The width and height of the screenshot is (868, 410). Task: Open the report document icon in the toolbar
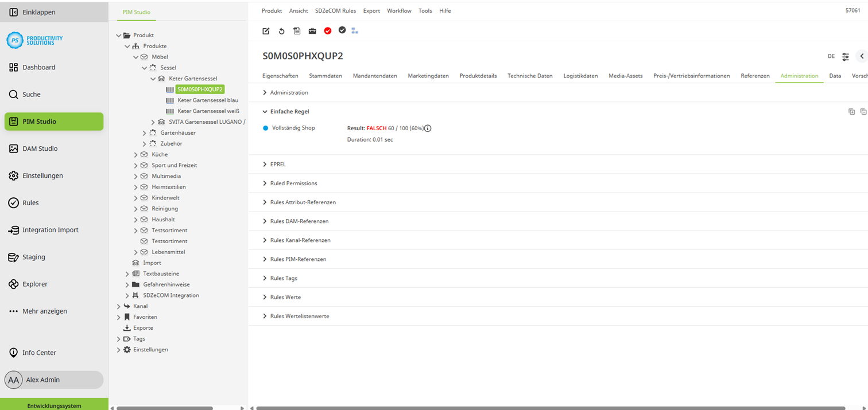click(297, 31)
